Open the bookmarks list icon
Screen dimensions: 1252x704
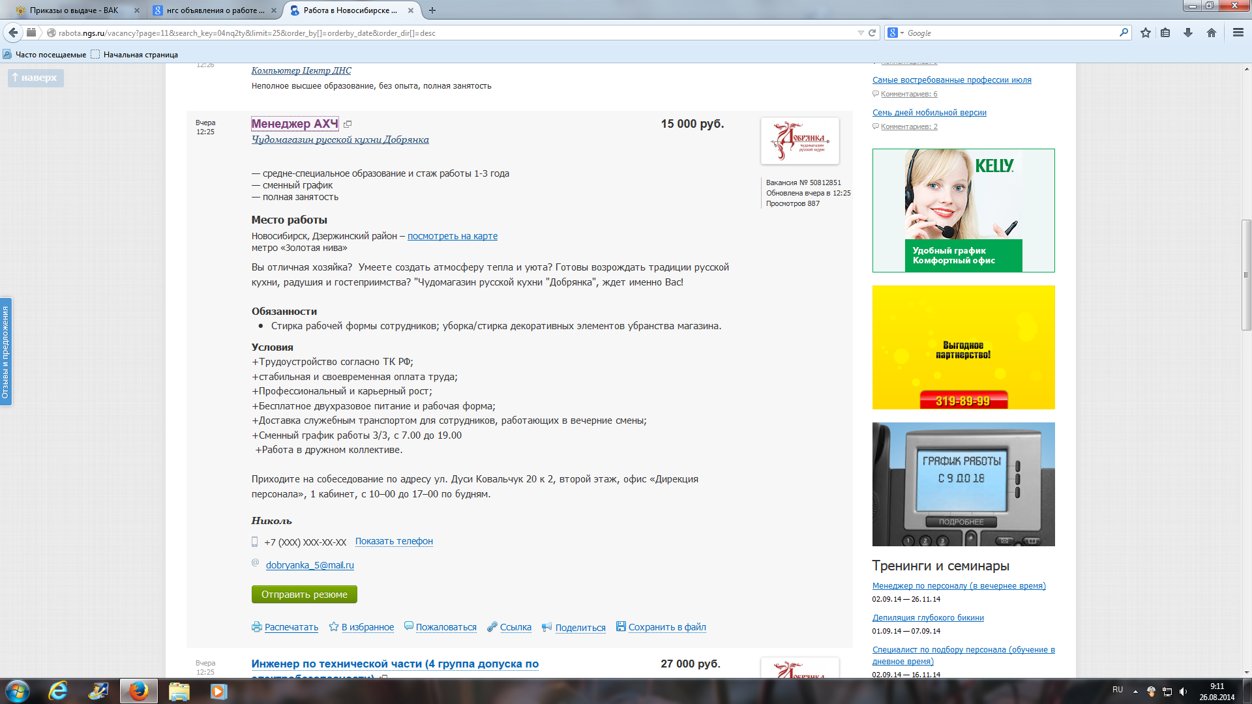click(1165, 33)
